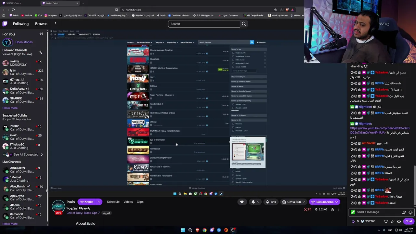Screen dimensions: 416x234
Task: Open YouTube bookmark in bookmarks bar
Action: [26, 15]
